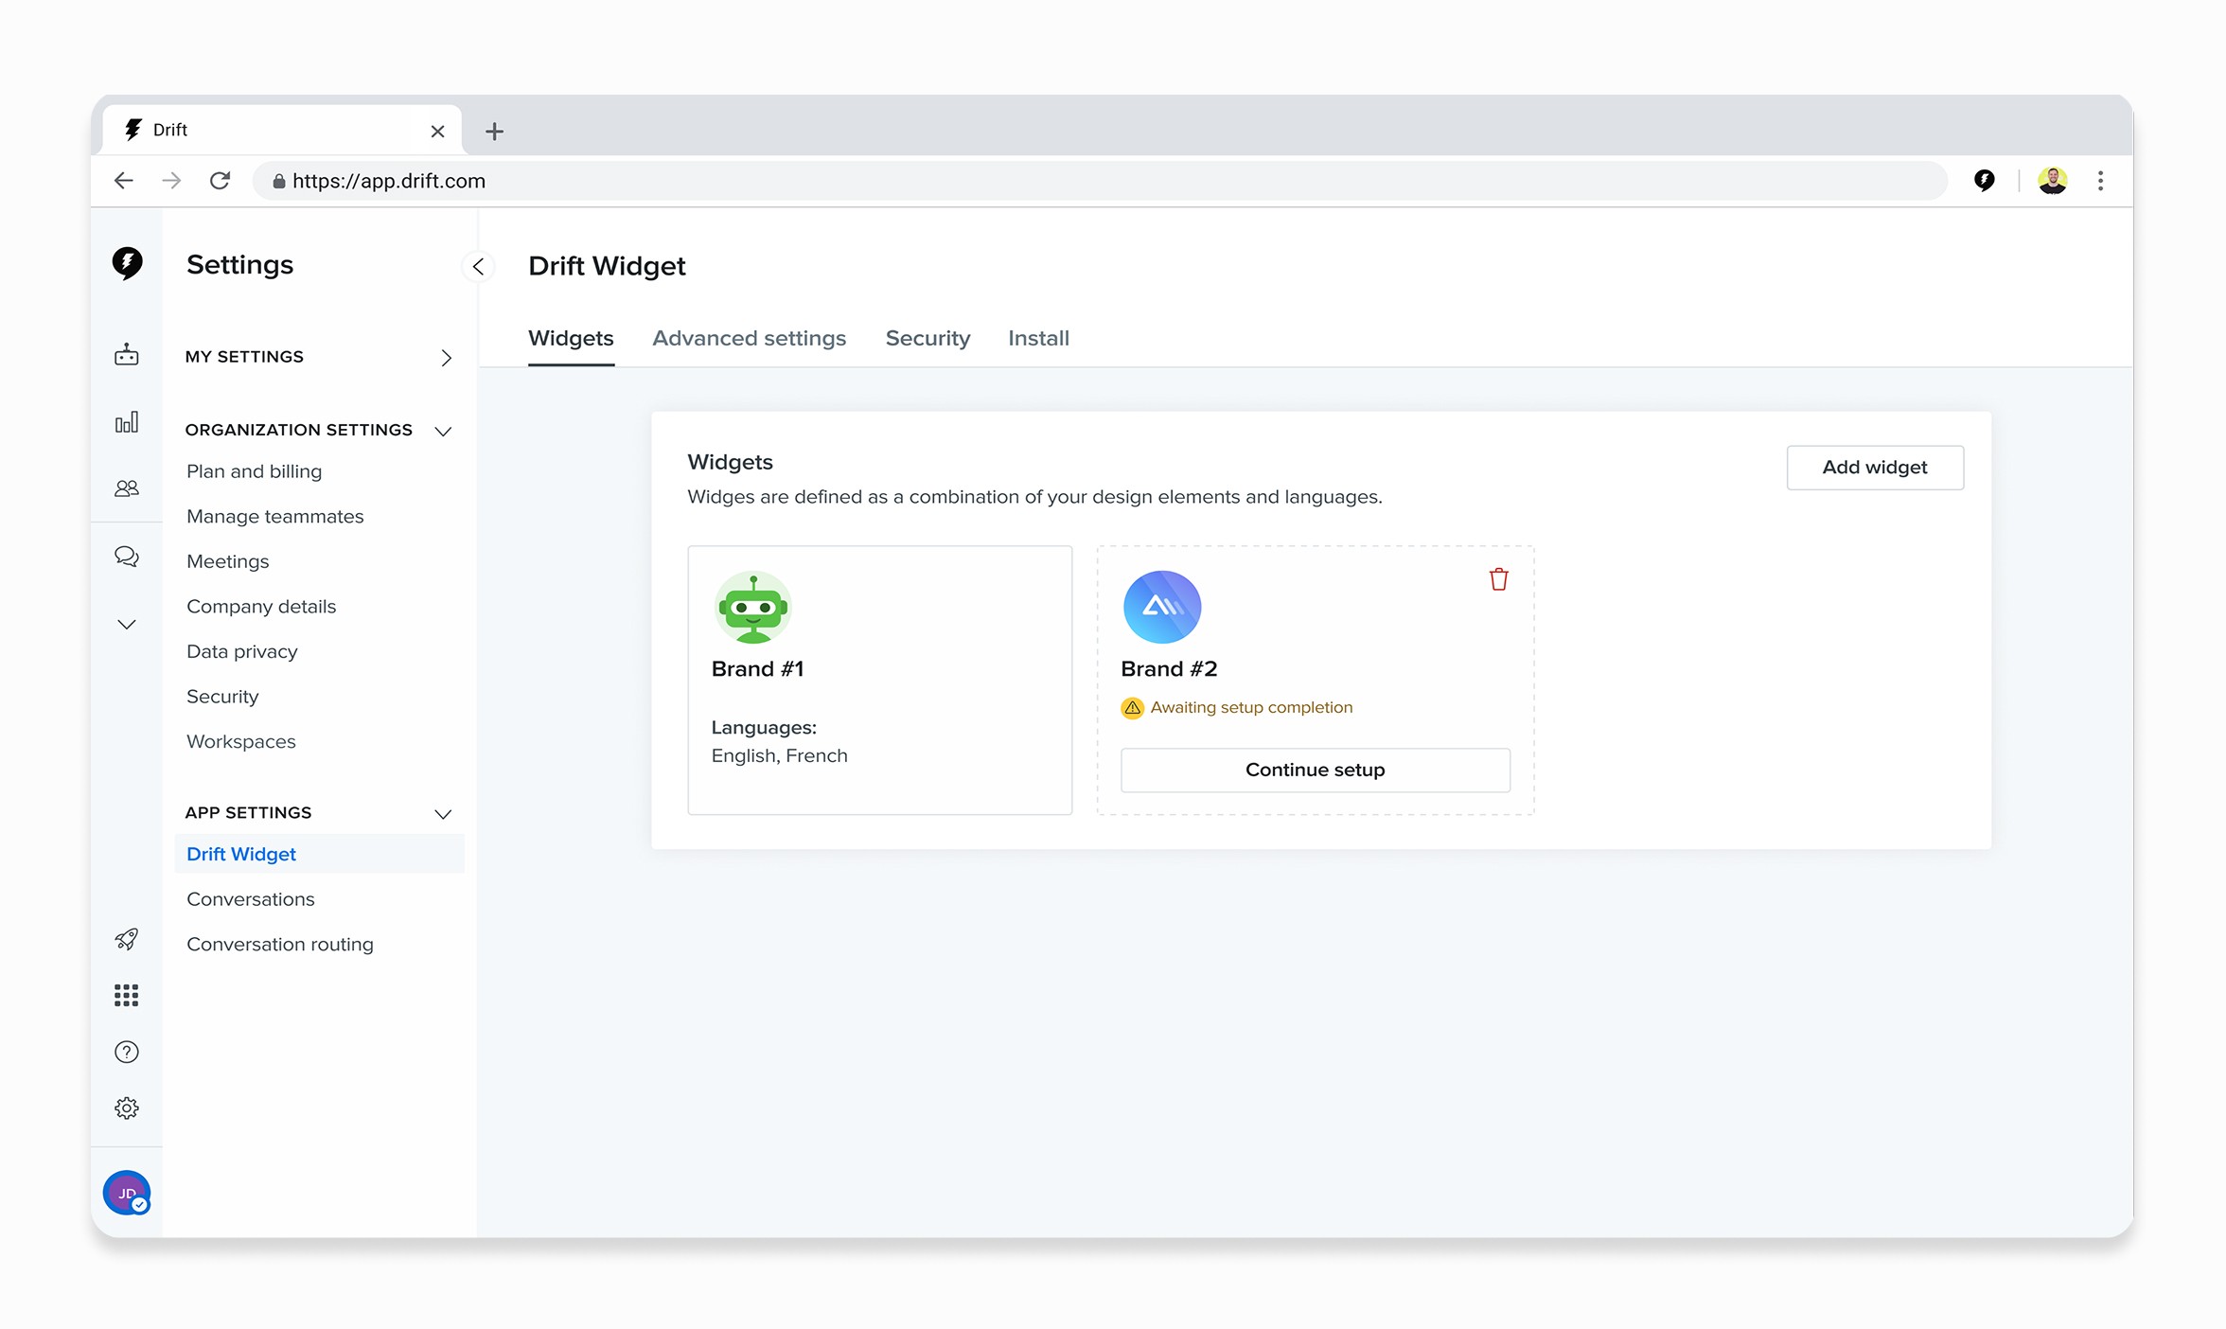Open the settings gear icon
The height and width of the screenshot is (1329, 2226).
(127, 1108)
